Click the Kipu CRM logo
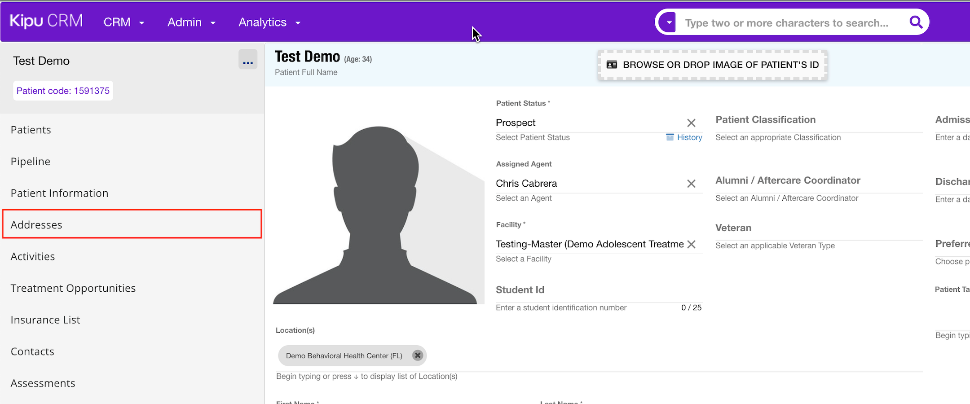Screen dimensions: 970x404 [x=46, y=21]
